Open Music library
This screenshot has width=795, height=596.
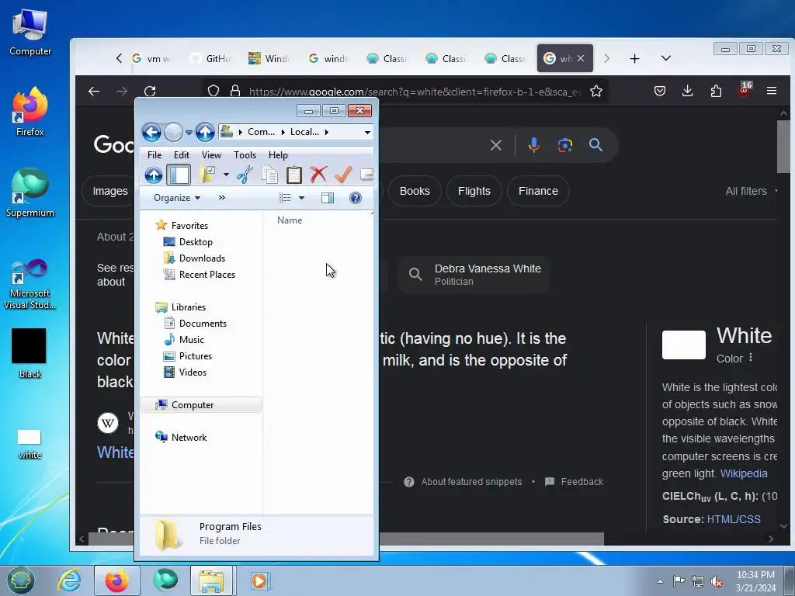point(191,340)
